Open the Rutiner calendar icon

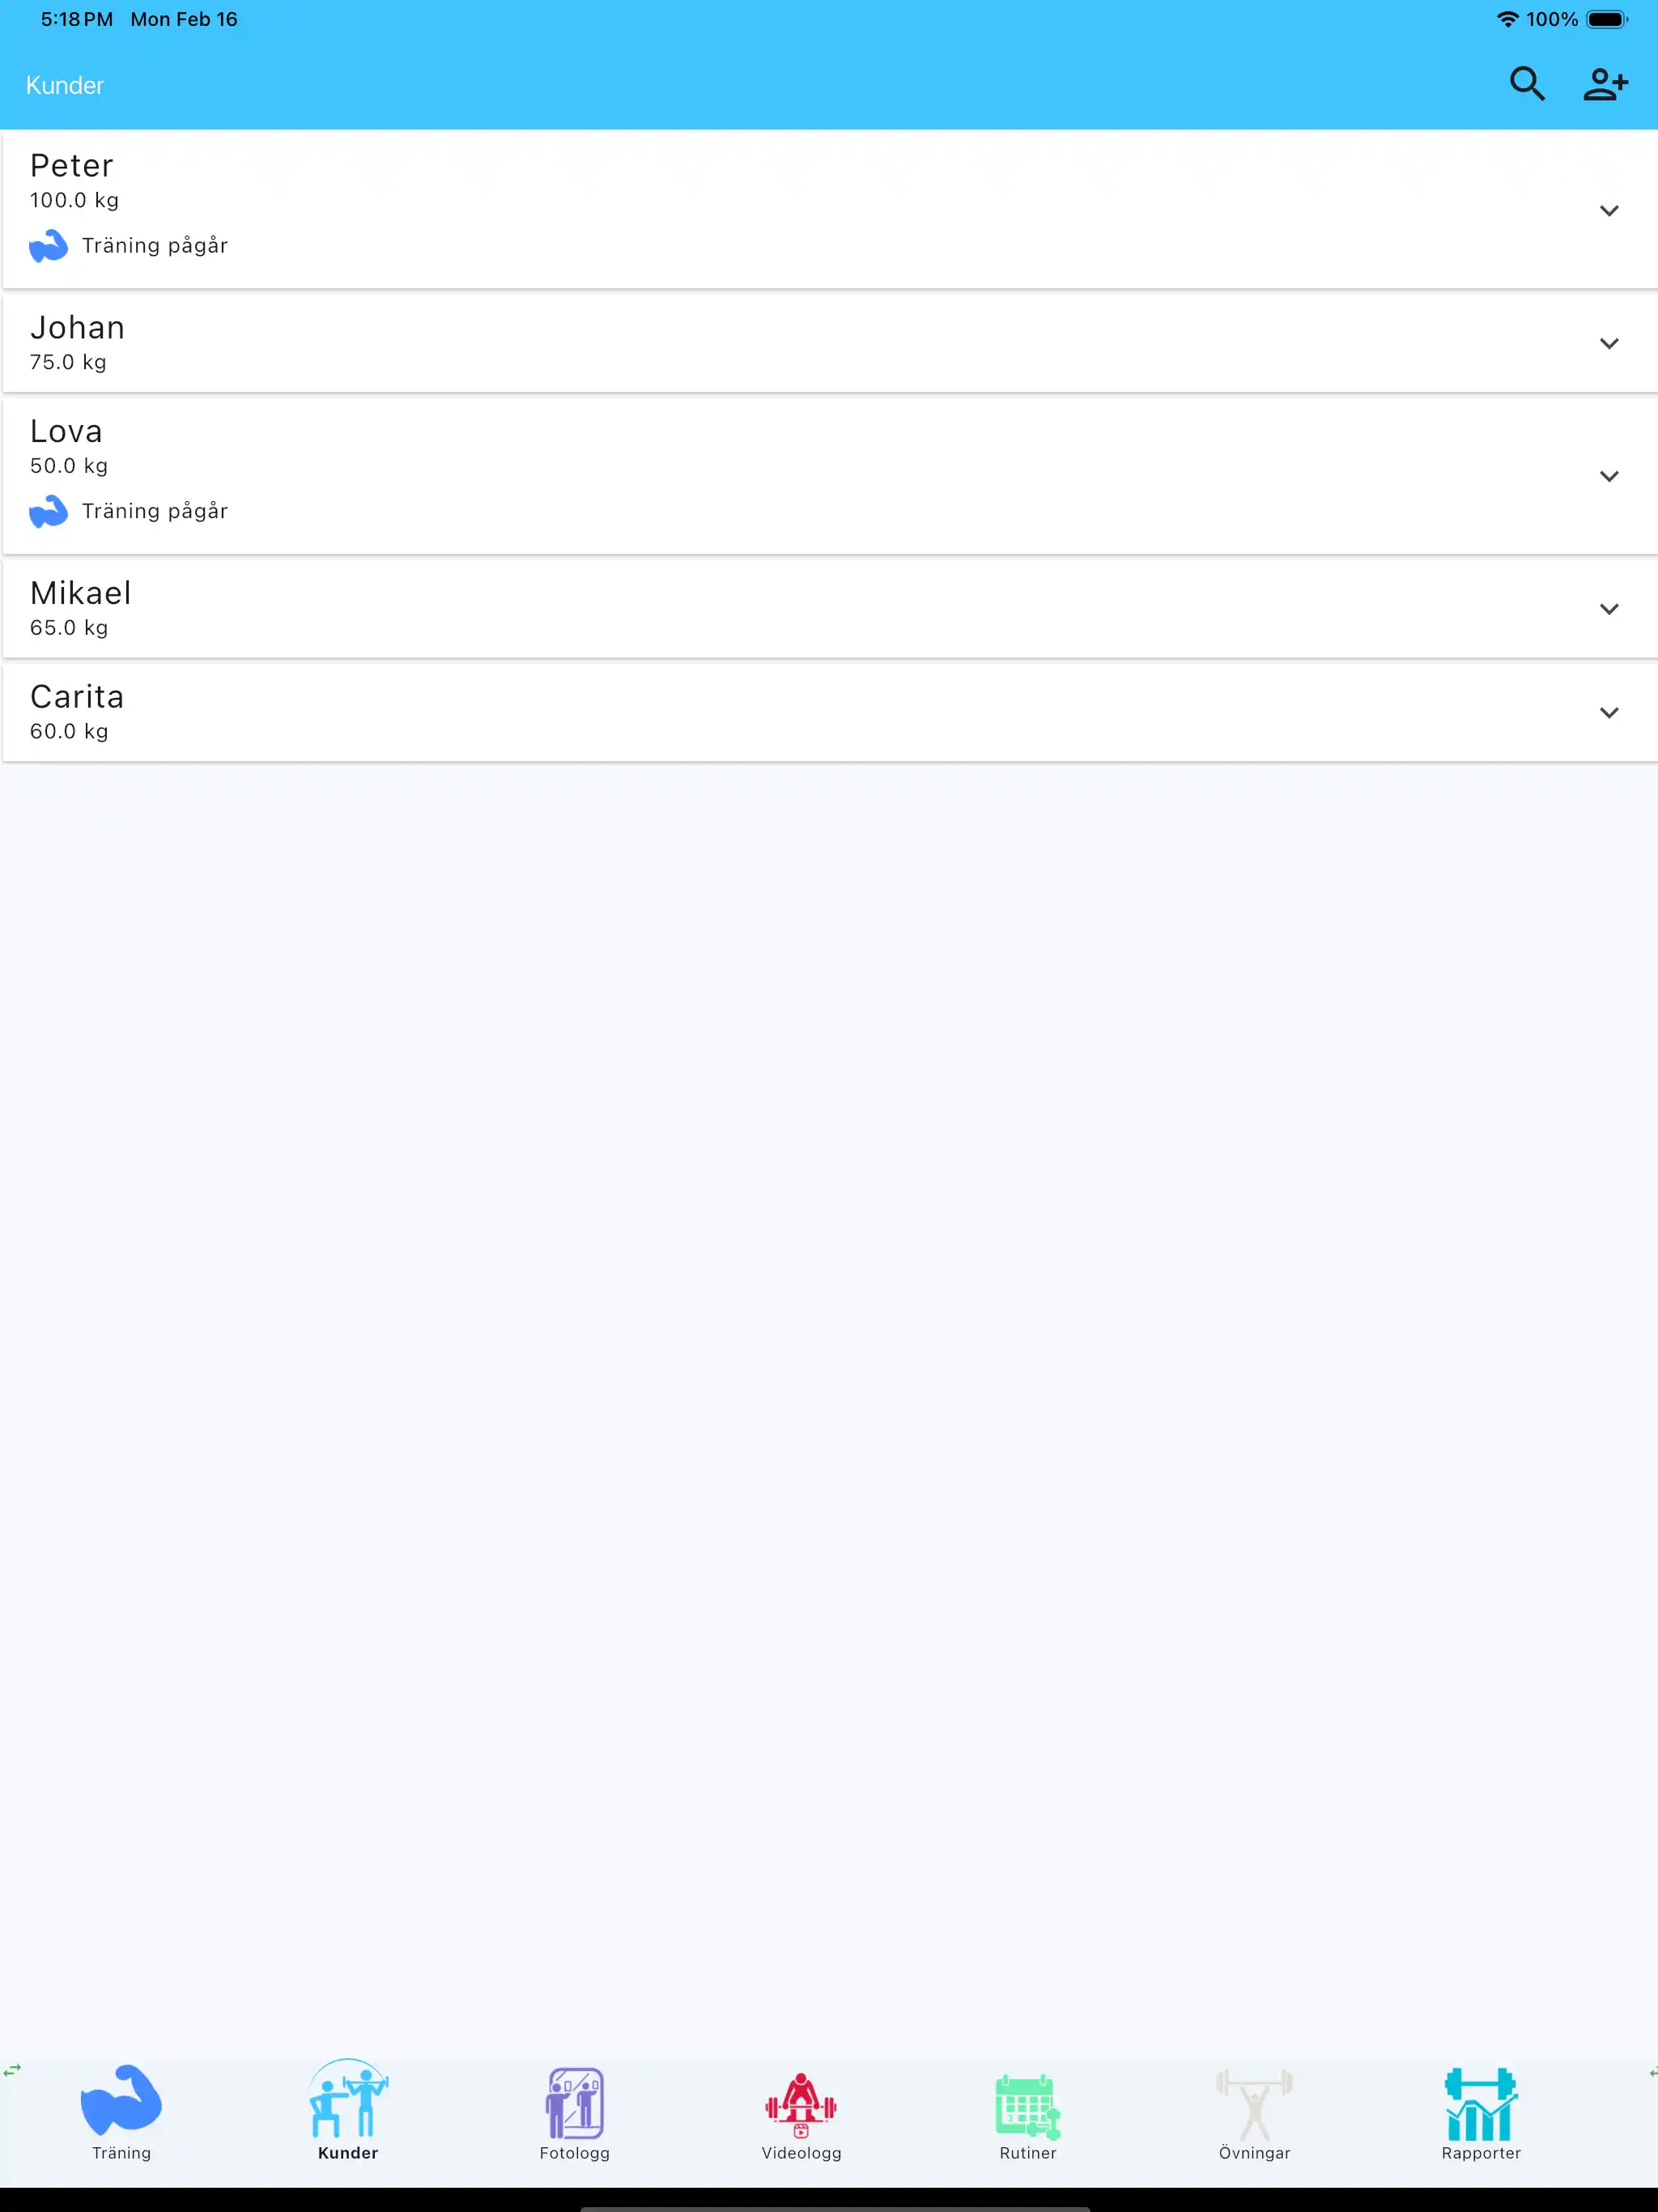coord(1027,2104)
